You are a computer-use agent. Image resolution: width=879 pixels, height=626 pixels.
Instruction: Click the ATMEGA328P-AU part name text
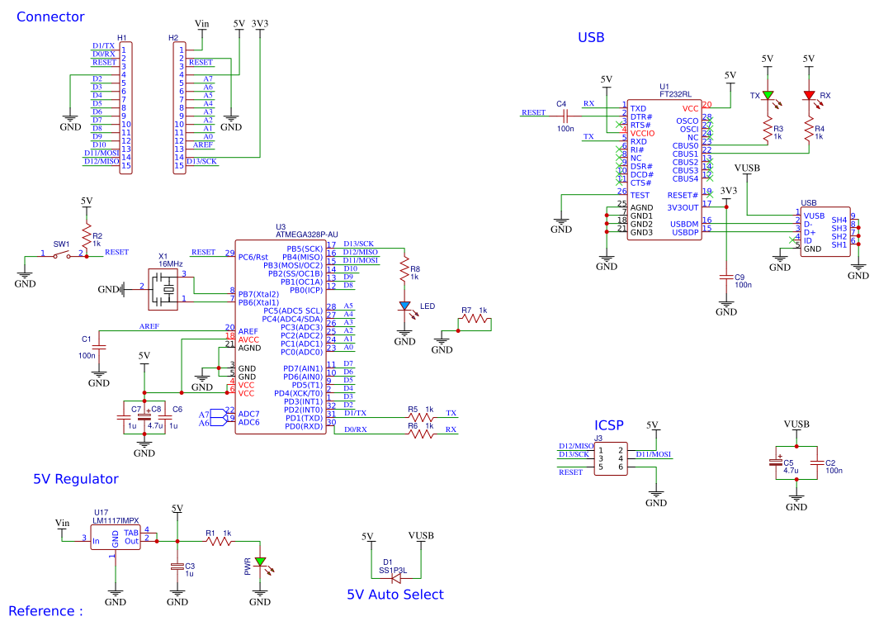307,235
